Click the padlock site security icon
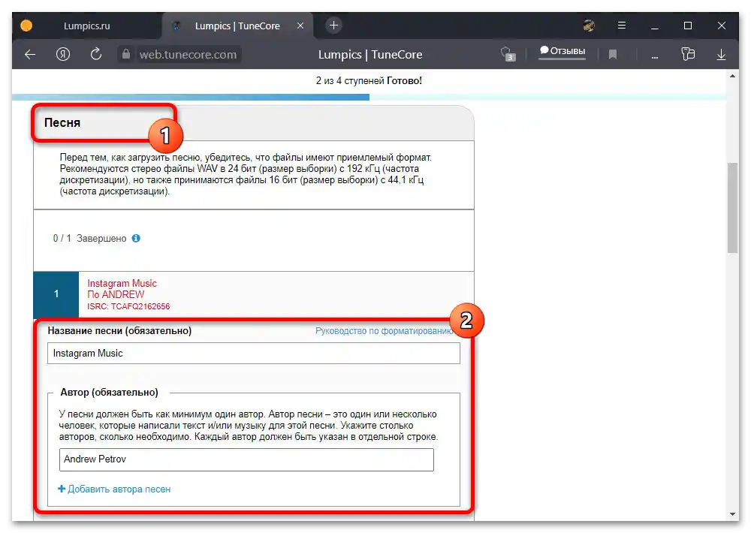Image resolution: width=751 pixels, height=533 pixels. click(x=125, y=54)
